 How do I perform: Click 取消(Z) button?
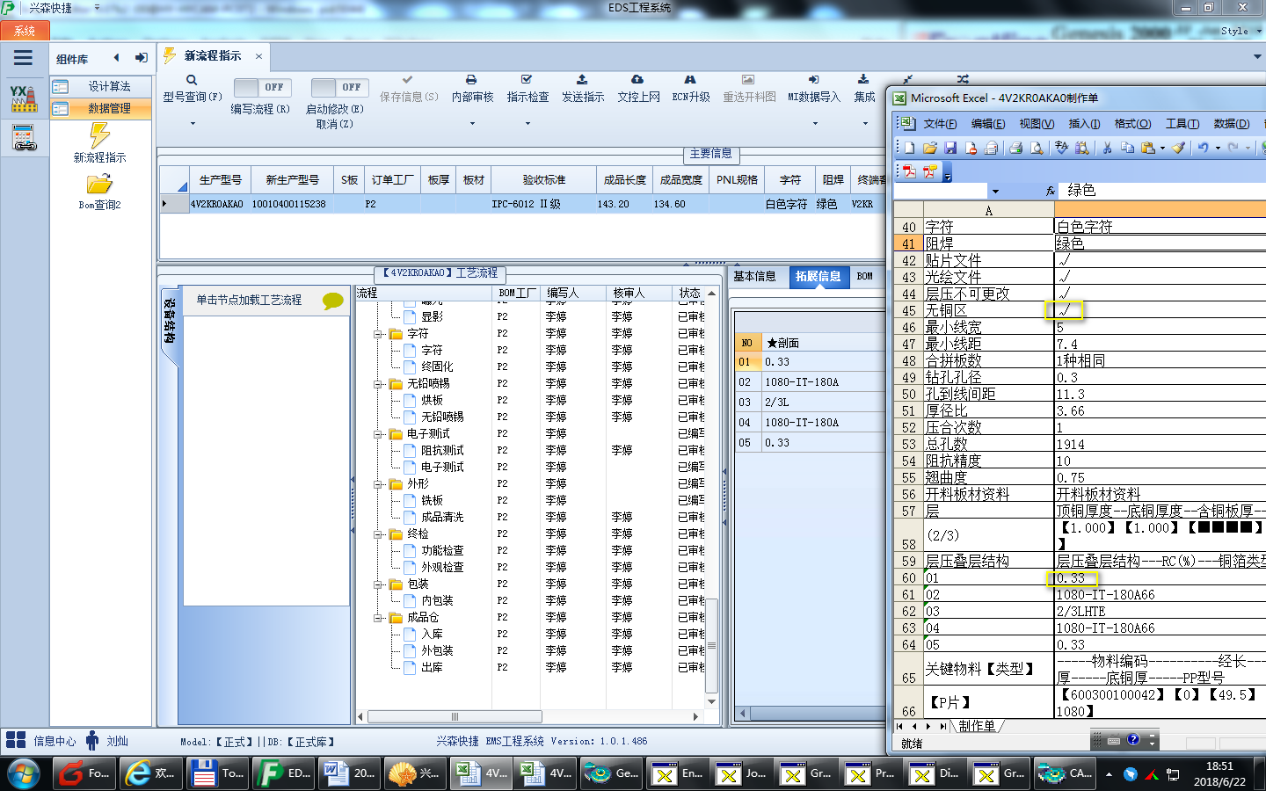click(x=335, y=125)
